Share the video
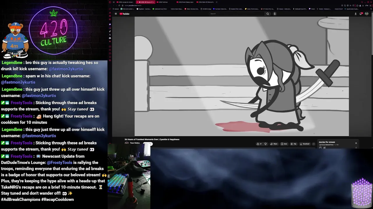The image size is (373, 209). [274, 144]
